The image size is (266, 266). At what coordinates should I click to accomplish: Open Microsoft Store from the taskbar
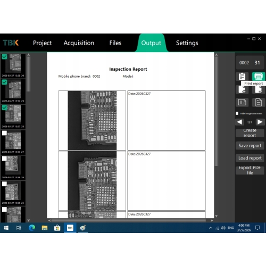(57, 228)
